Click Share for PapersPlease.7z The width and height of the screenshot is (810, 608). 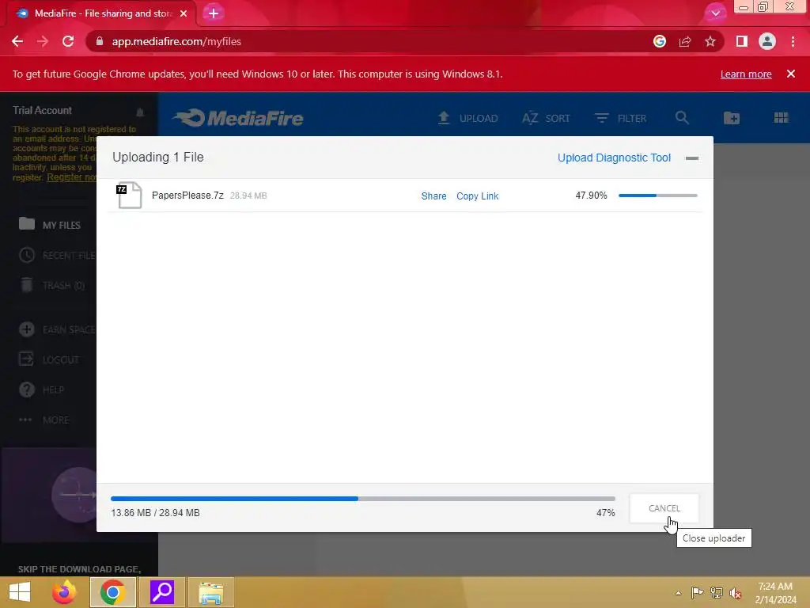[x=434, y=196]
